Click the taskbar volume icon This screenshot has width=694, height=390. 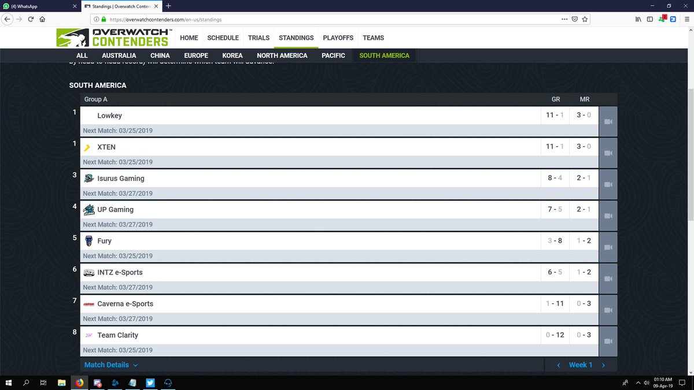coord(646,382)
